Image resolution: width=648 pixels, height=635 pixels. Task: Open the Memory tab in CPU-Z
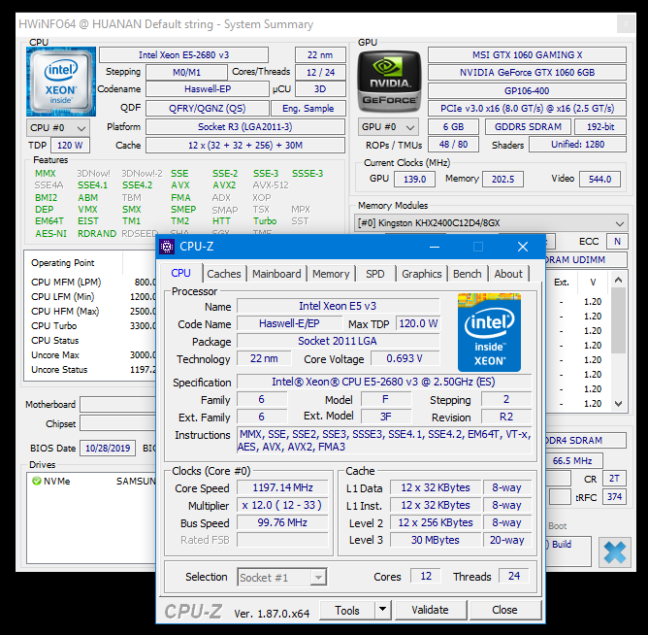pos(331,274)
